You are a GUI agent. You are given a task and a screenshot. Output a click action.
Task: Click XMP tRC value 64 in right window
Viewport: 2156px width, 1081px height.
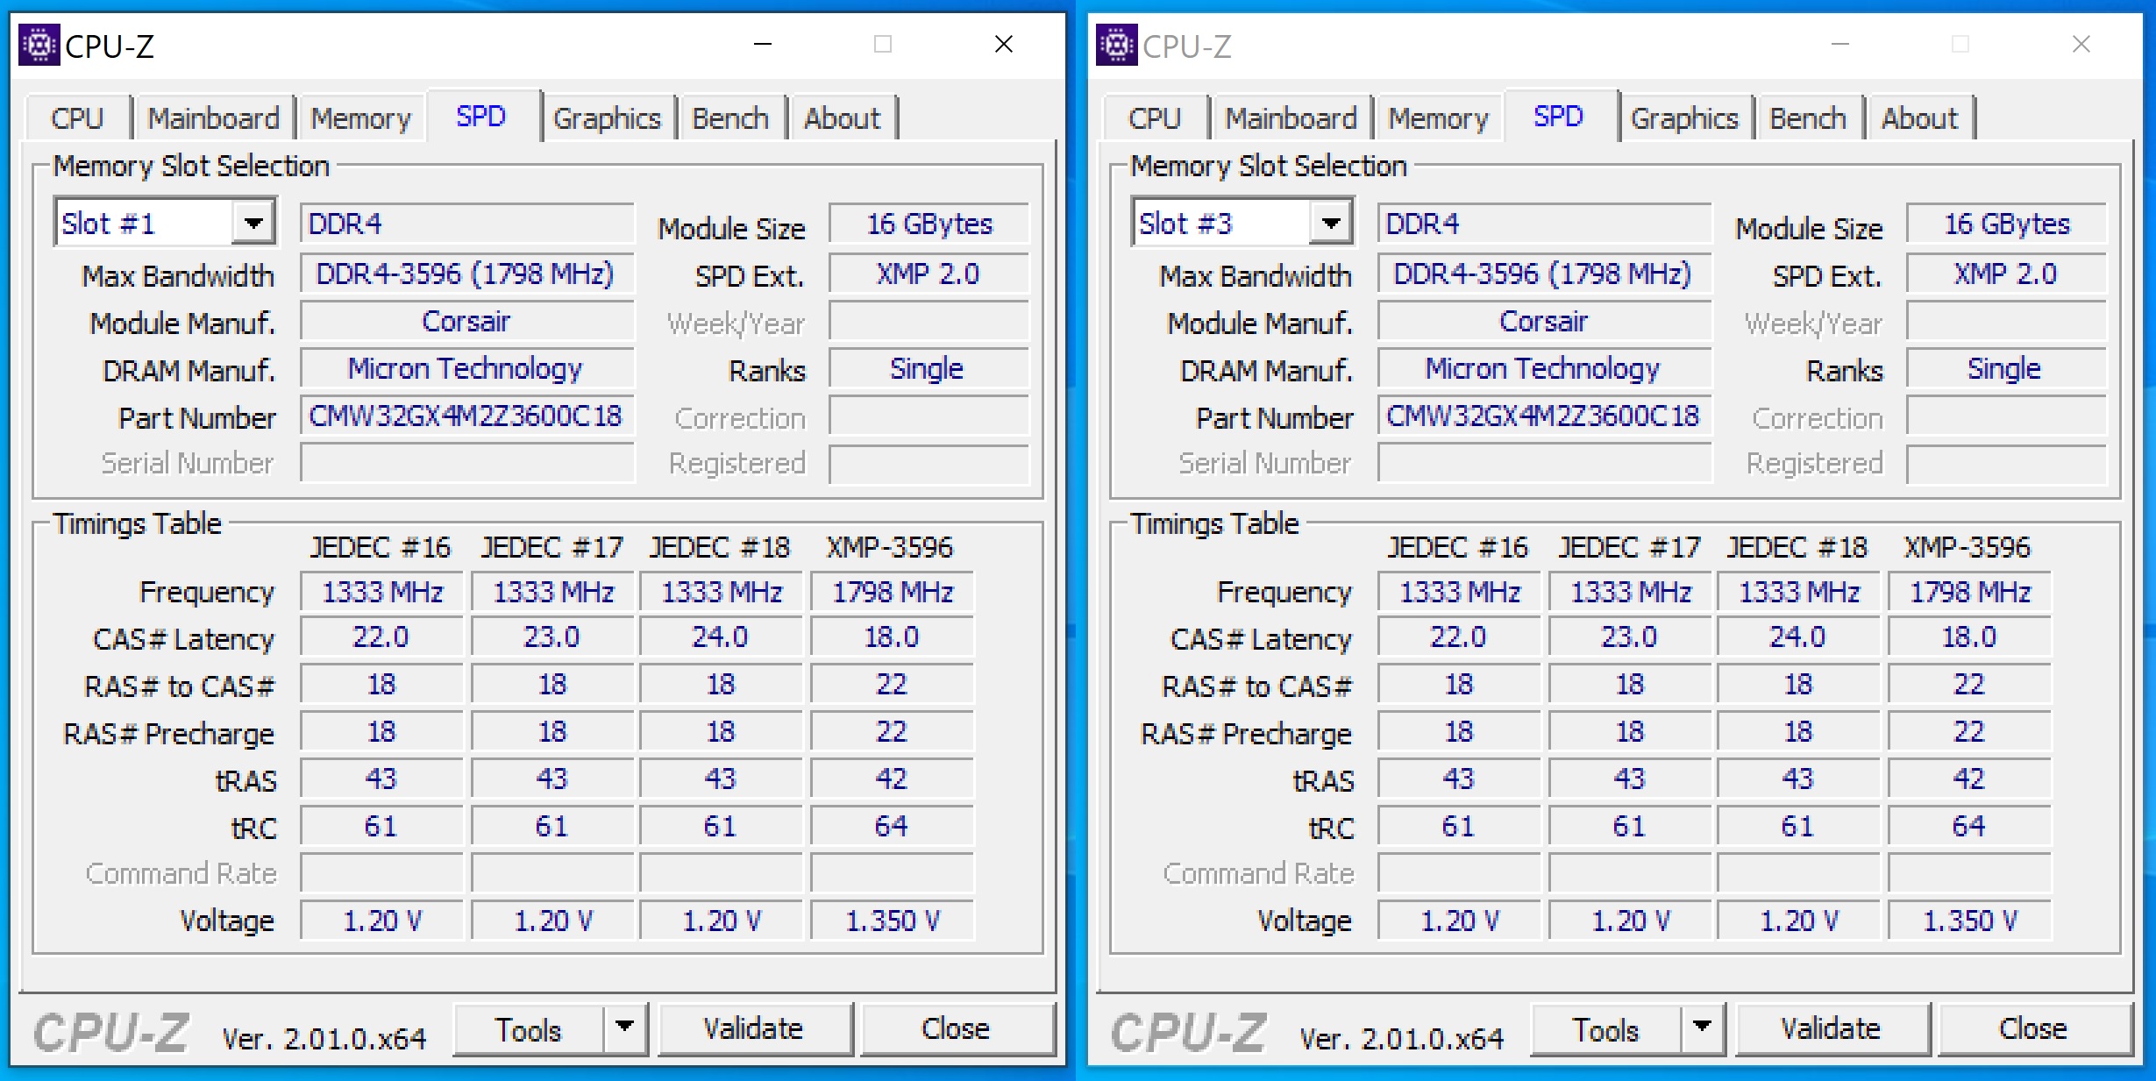[1969, 826]
